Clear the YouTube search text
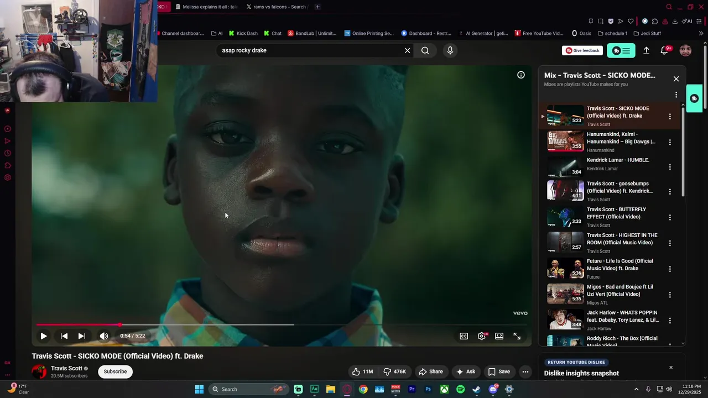Image resolution: width=708 pixels, height=398 pixels. 408,50
